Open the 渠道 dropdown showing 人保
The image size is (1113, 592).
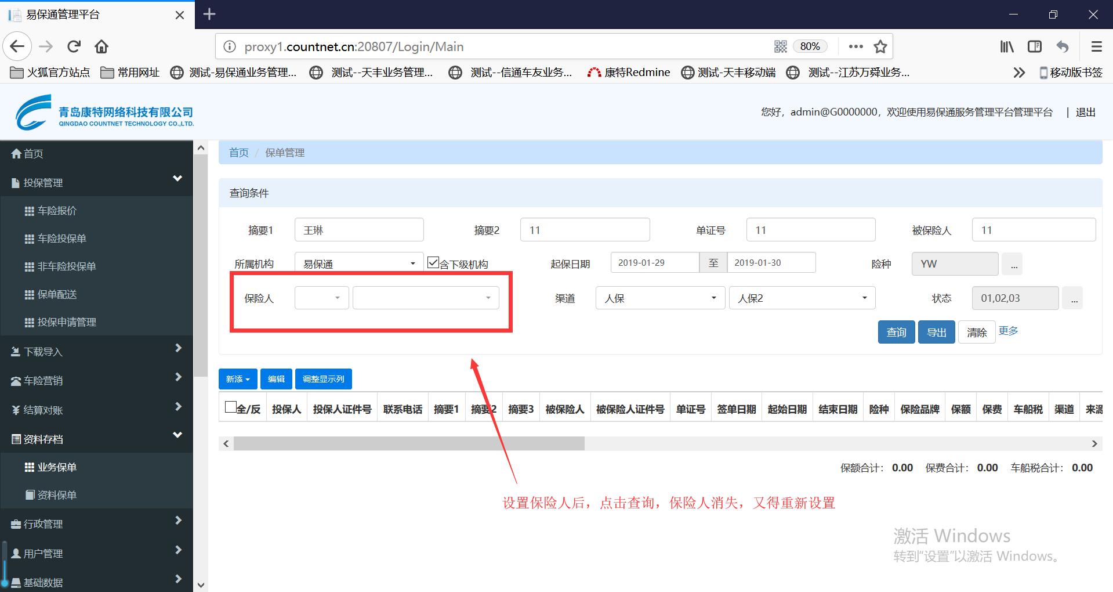click(x=659, y=298)
